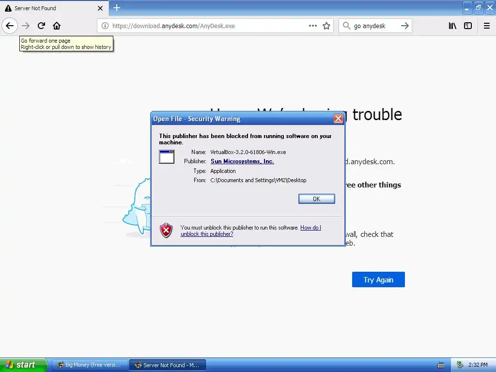Click OK in the Security Warning

pos(317,199)
